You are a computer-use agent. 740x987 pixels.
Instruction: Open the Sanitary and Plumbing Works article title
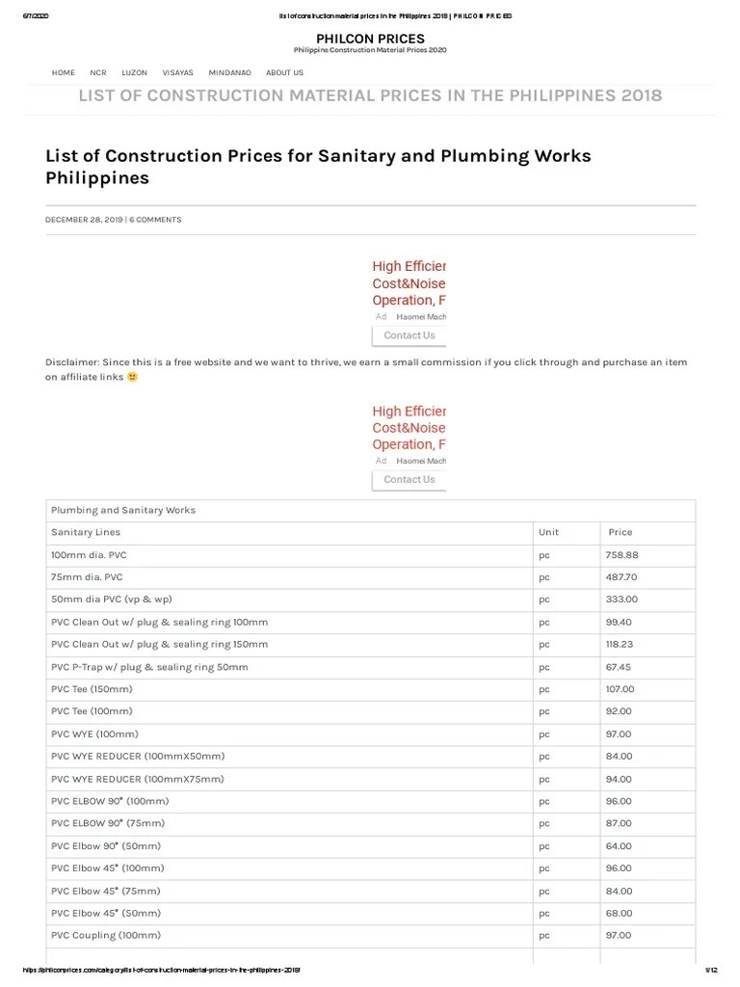click(x=317, y=166)
